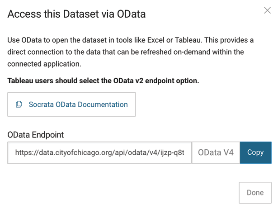Click the word "Documentation" in the Socrata button
This screenshot has width=278, height=205.
tap(103, 105)
